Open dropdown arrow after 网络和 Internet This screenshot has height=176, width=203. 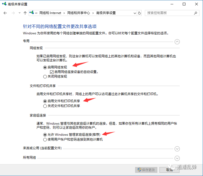pyautogui.click(x=64, y=13)
